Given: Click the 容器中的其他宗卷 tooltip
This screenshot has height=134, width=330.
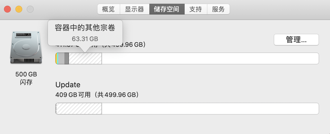Looking at the screenshot, I should [x=85, y=33].
